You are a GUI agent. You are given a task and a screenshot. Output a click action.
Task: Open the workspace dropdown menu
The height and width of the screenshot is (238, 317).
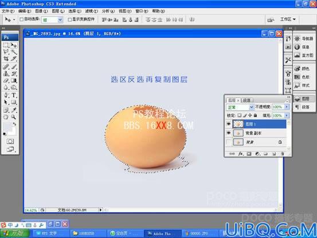click(x=288, y=19)
